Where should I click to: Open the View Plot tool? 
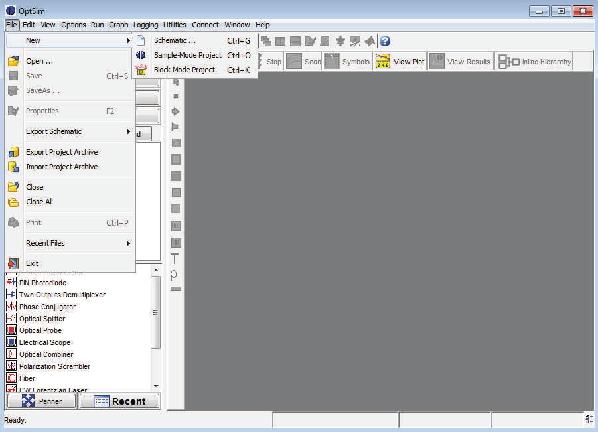(400, 62)
